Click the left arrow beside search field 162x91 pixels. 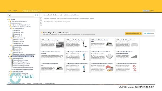[x=36, y=15]
